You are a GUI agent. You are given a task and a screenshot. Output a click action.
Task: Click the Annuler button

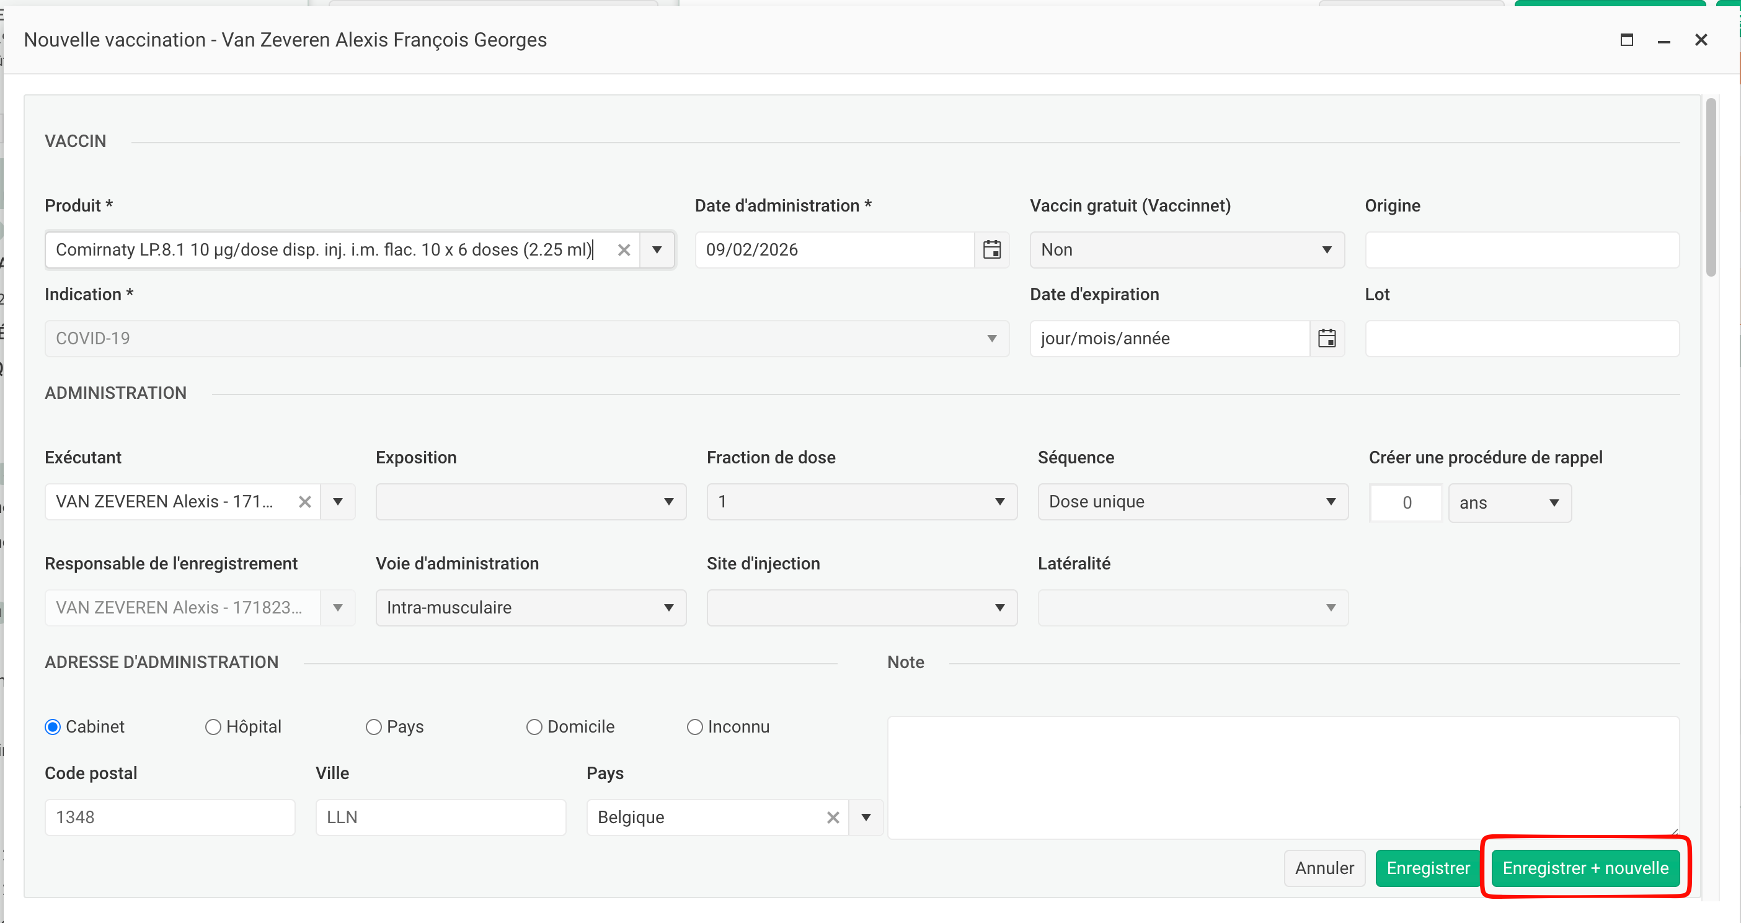click(1324, 868)
